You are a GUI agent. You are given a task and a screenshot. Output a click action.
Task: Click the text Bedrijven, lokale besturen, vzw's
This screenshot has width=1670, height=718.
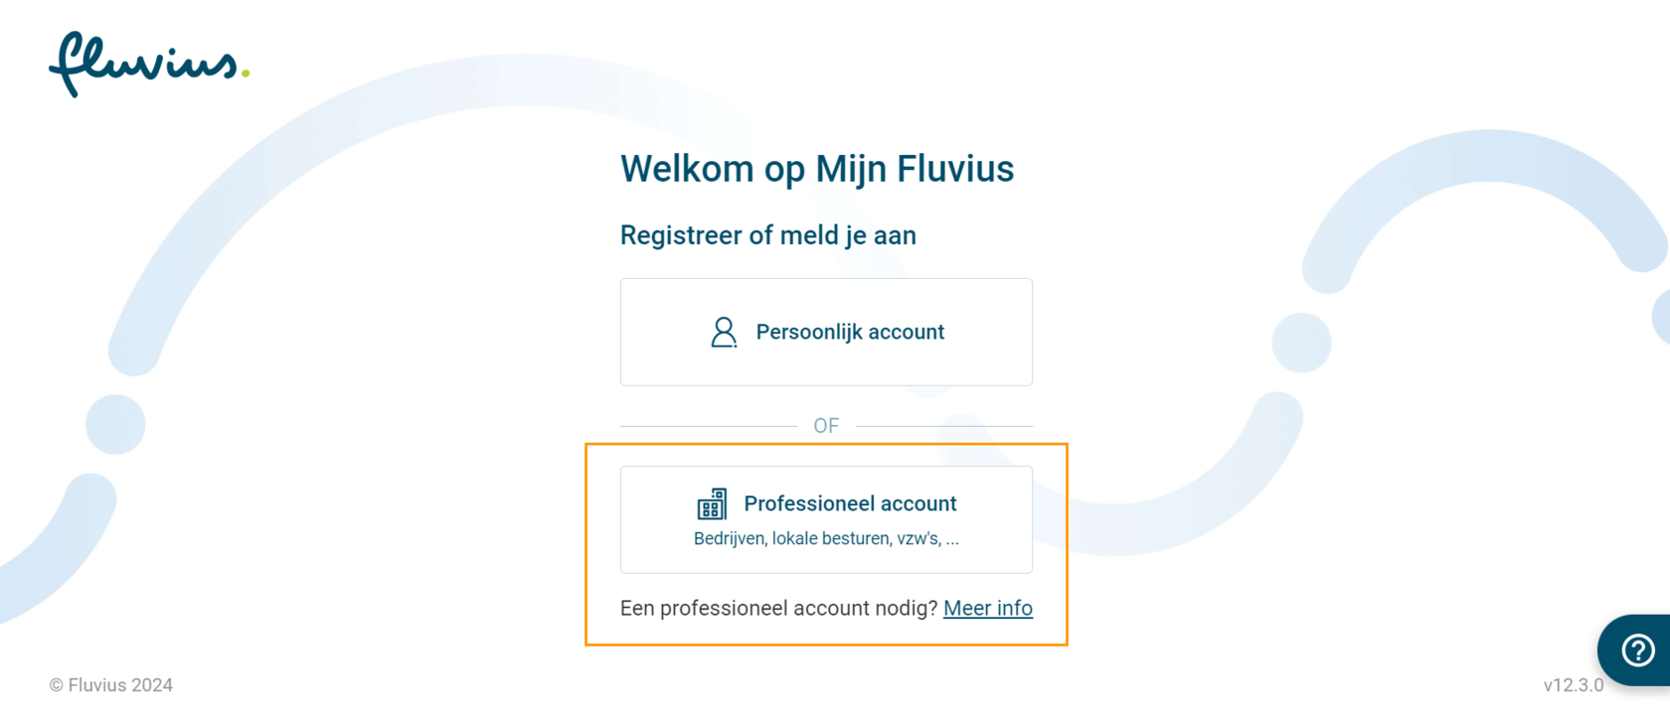point(826,538)
